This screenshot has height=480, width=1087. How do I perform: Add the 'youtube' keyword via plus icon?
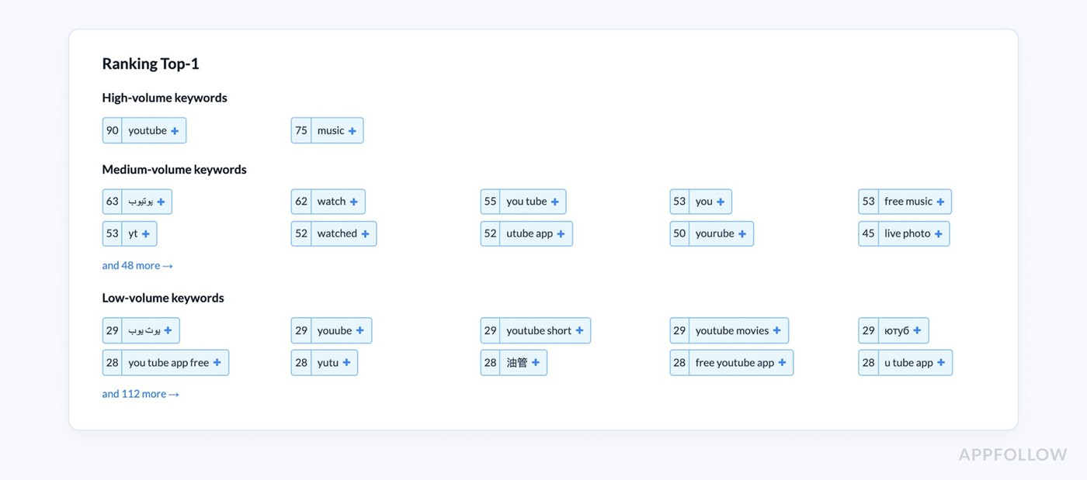(x=175, y=131)
